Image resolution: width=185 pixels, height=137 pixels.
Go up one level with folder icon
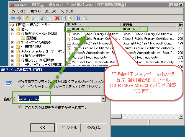27,18
